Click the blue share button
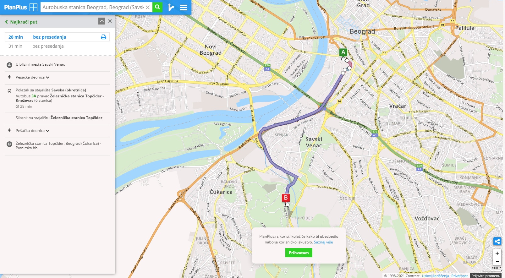This screenshot has height=278, width=505. pyautogui.click(x=497, y=241)
